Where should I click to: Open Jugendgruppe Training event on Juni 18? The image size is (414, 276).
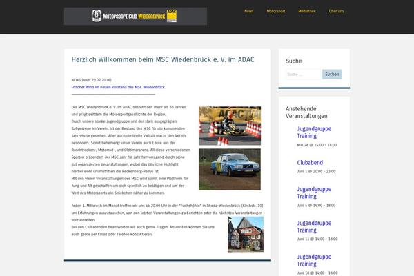(314, 260)
